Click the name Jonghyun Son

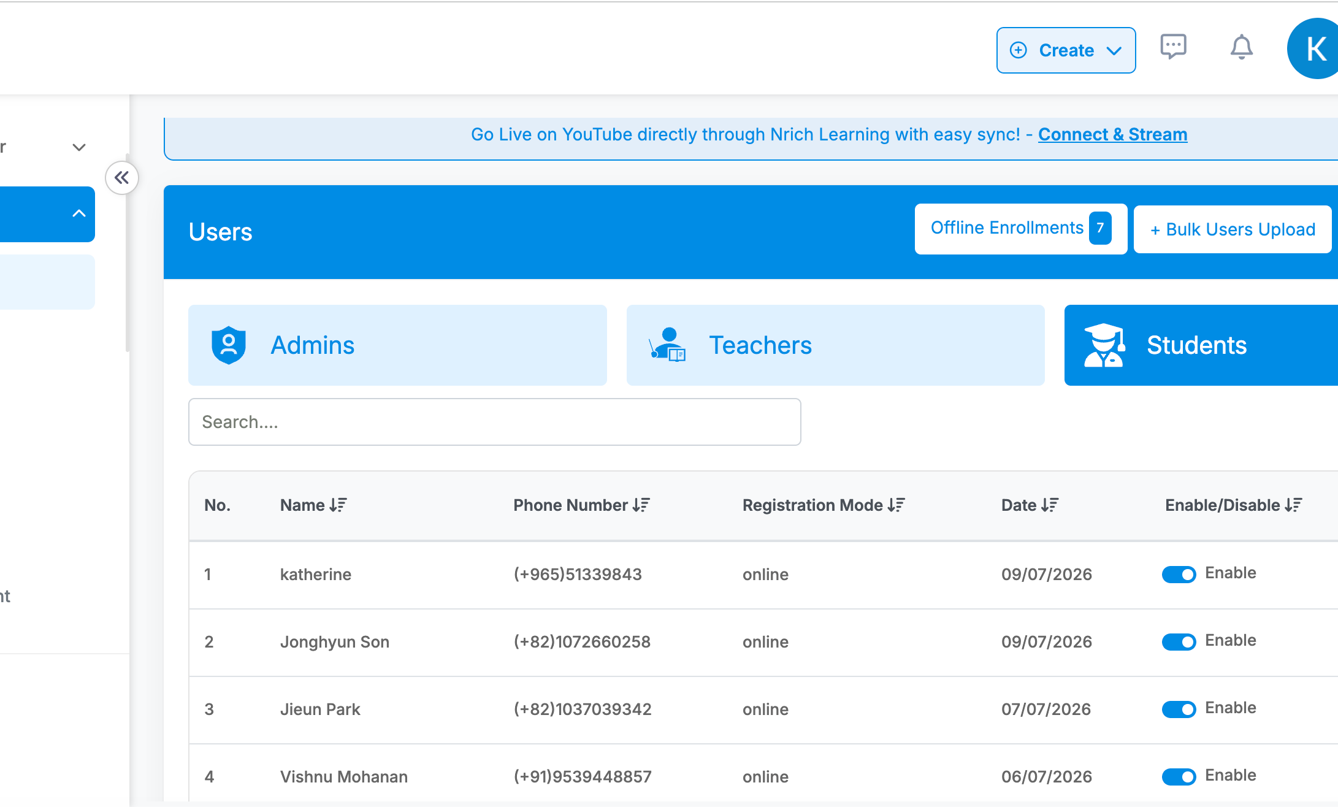coord(335,642)
